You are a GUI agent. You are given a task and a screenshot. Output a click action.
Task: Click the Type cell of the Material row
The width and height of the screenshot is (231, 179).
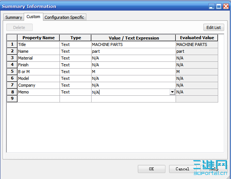click(76, 58)
